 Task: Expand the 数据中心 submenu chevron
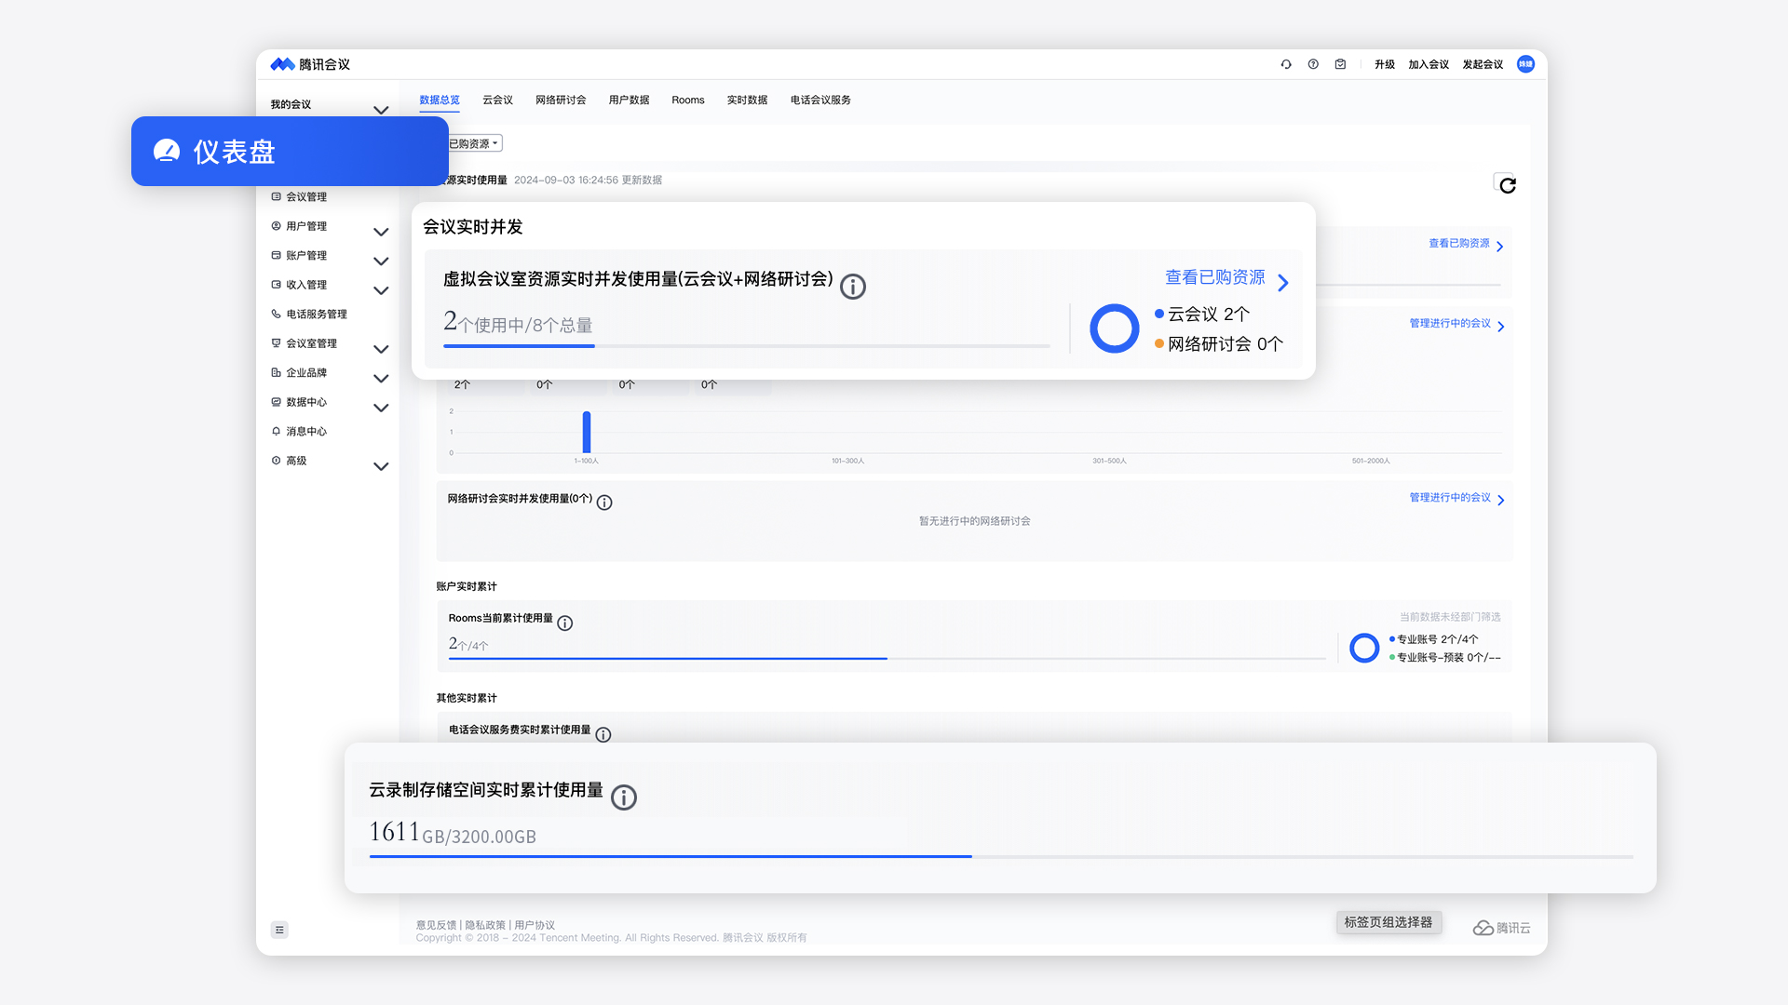point(381,408)
